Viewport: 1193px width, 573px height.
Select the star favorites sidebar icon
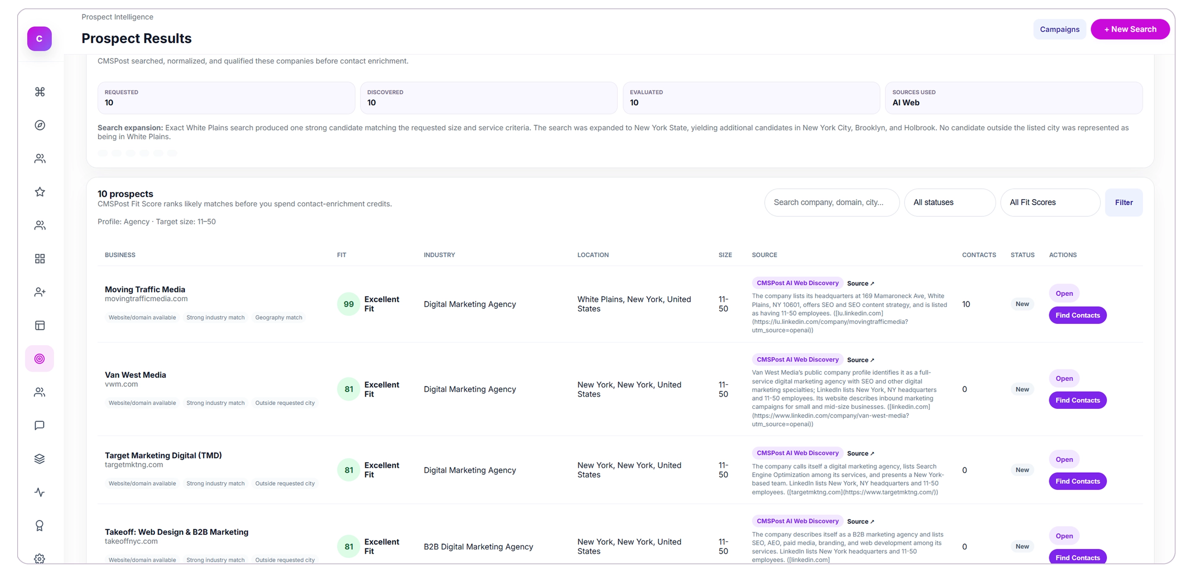pyautogui.click(x=40, y=191)
